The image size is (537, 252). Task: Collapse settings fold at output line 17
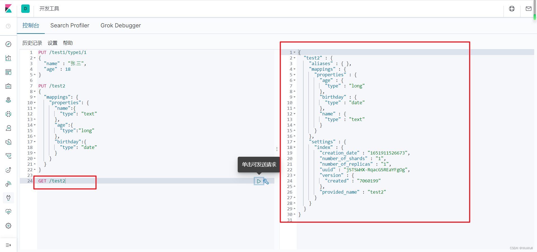pyautogui.click(x=295, y=142)
